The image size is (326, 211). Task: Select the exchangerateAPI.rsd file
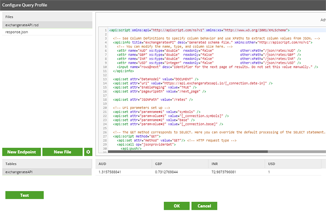[x=47, y=25]
